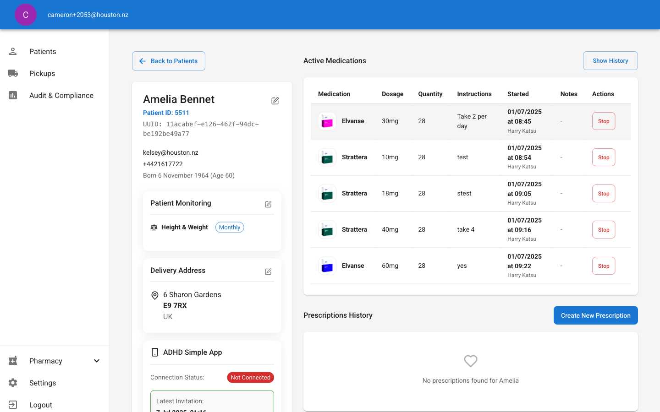Click the Elvanse 60mg medication thumbnail
The width and height of the screenshot is (660, 412).
click(327, 266)
